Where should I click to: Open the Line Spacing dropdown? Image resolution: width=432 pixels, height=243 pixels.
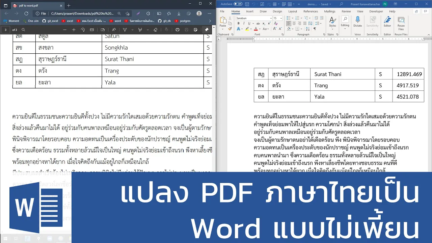(321, 23)
